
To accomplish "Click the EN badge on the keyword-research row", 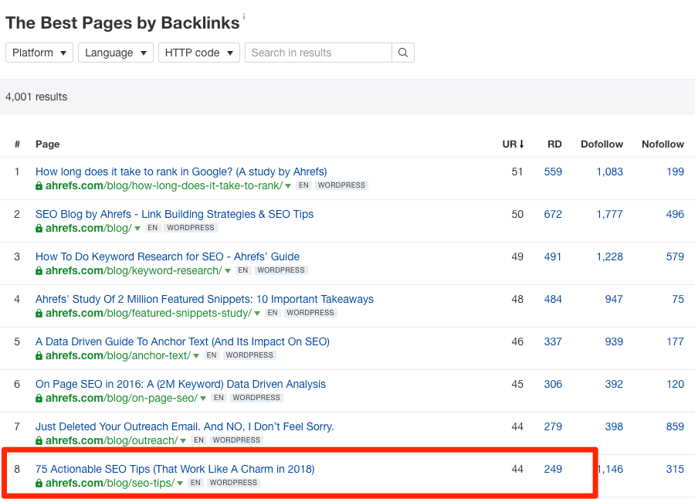I will click(242, 270).
